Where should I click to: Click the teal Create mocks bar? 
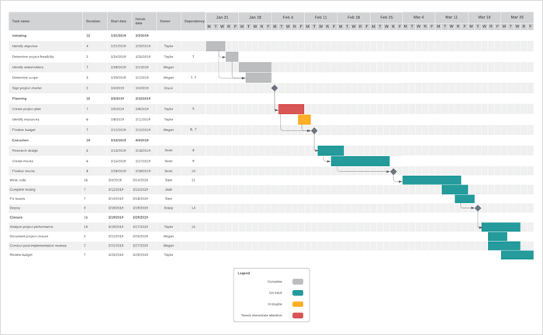pos(360,161)
